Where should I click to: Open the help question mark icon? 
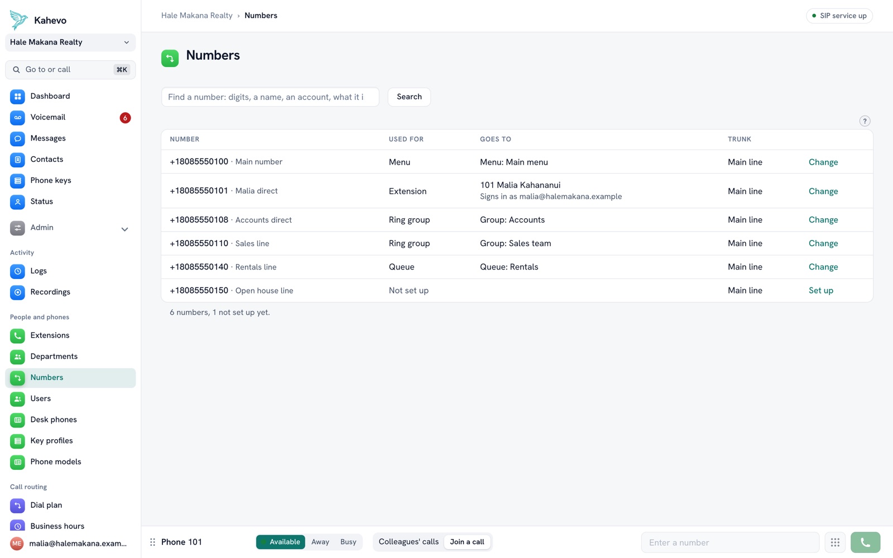(x=865, y=121)
